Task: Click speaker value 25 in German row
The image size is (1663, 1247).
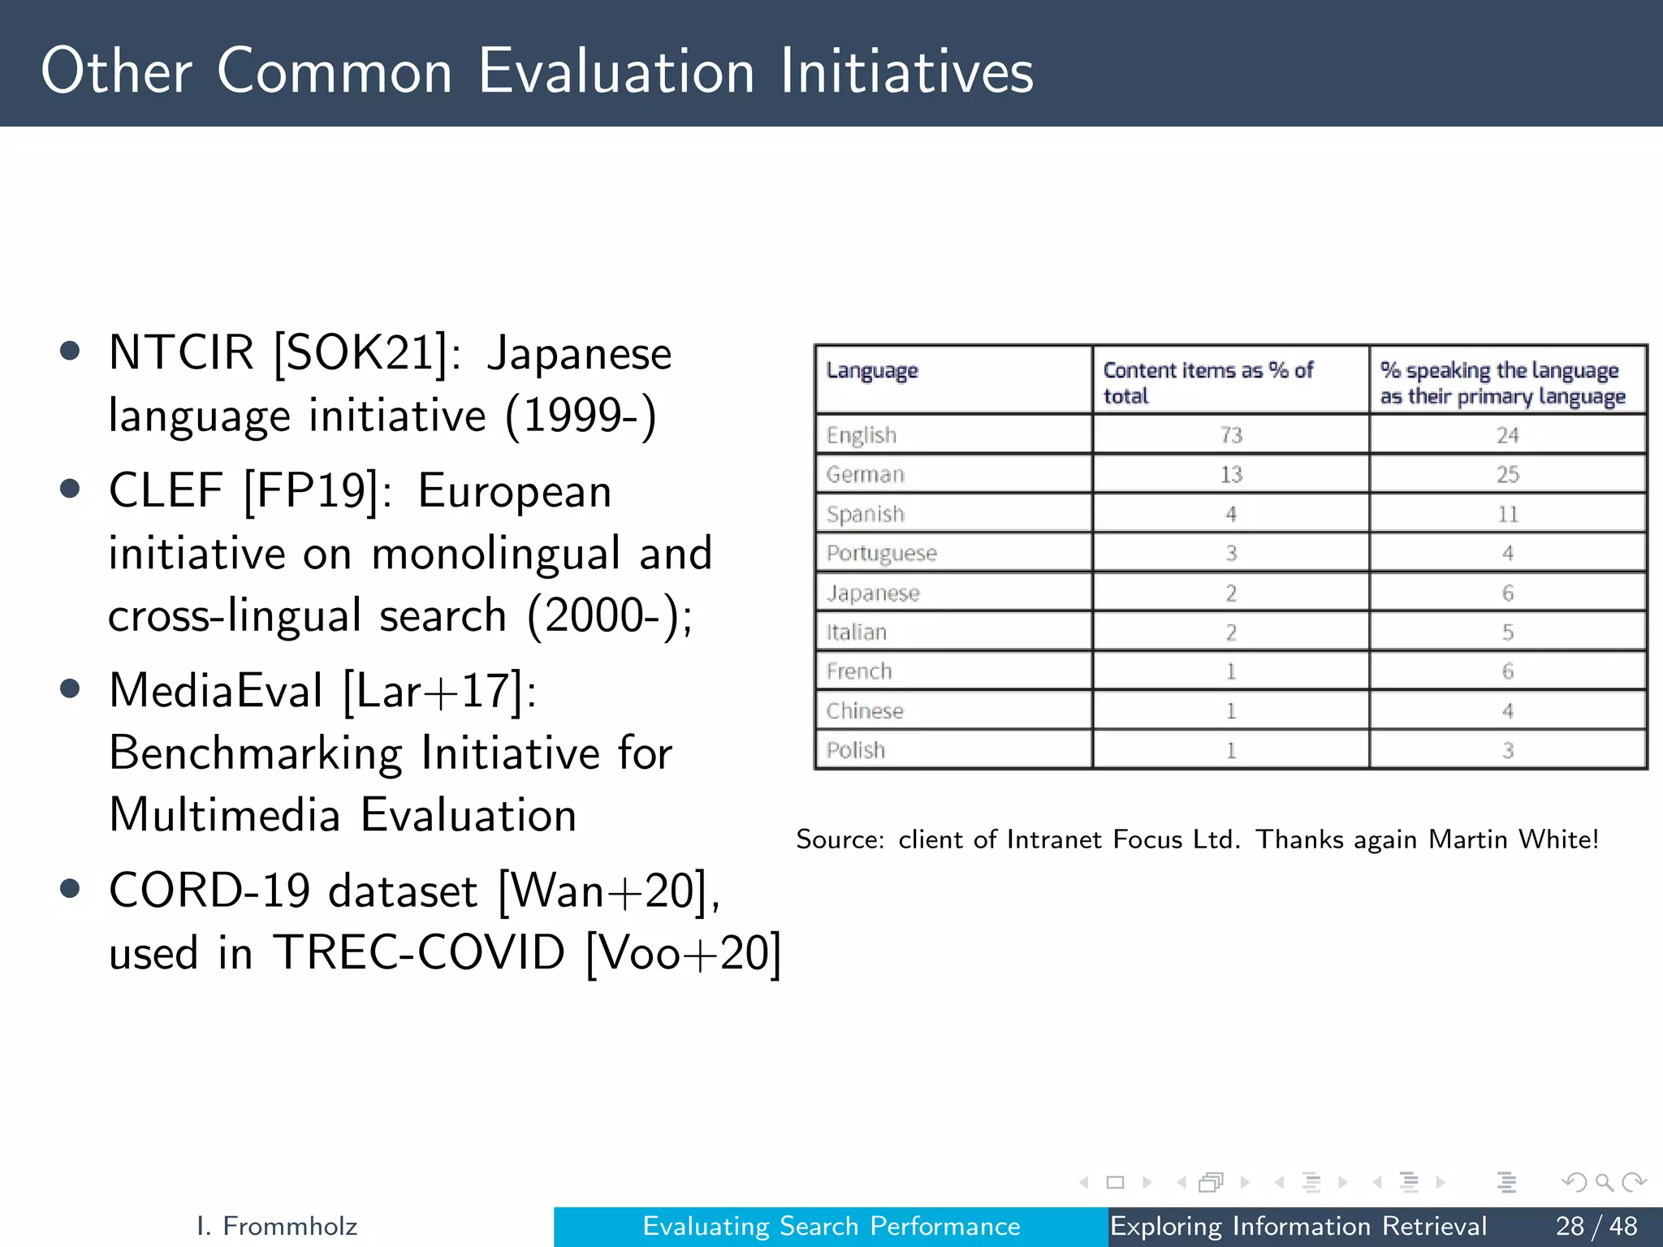Action: [1508, 474]
